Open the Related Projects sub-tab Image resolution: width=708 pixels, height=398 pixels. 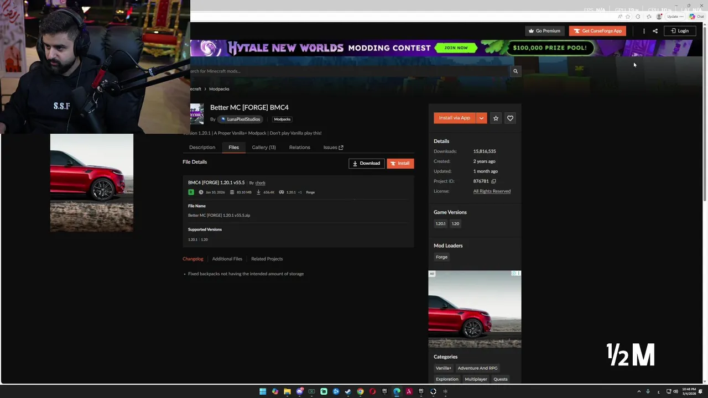[x=267, y=259]
